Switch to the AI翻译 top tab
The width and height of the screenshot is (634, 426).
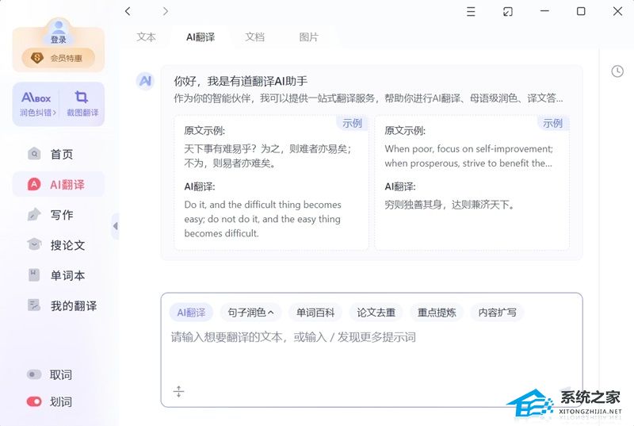(x=201, y=37)
